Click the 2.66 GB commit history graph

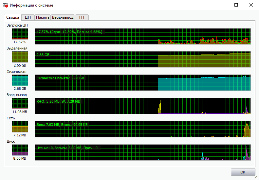tap(143, 59)
